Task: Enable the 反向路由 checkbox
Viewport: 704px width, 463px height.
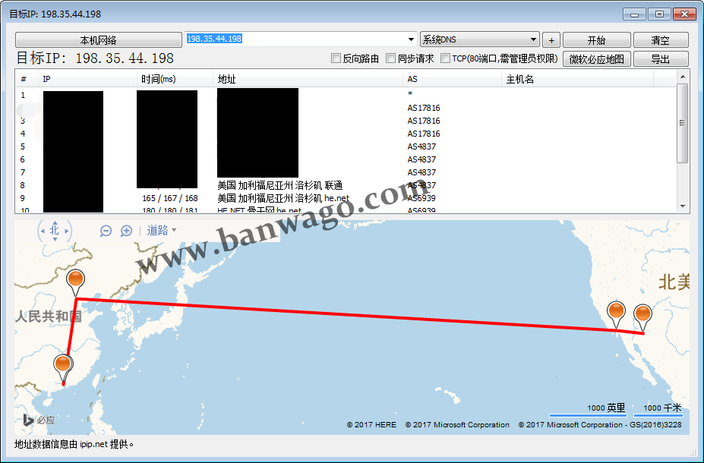Action: [x=336, y=58]
